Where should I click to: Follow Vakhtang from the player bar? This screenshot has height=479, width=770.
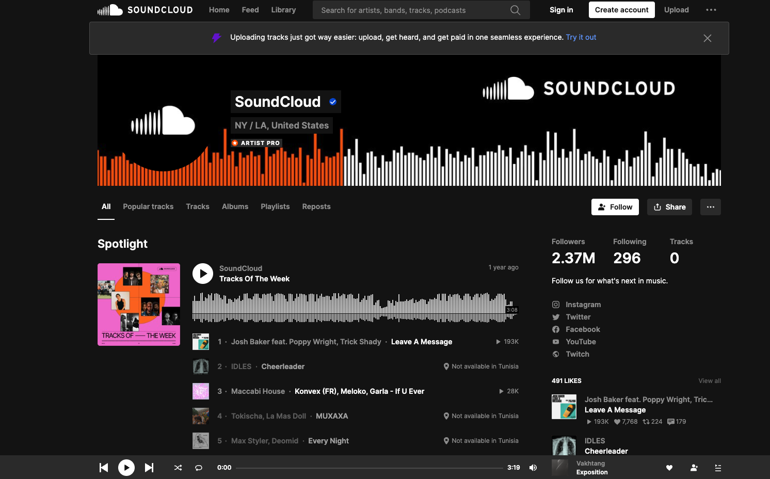[x=694, y=468]
